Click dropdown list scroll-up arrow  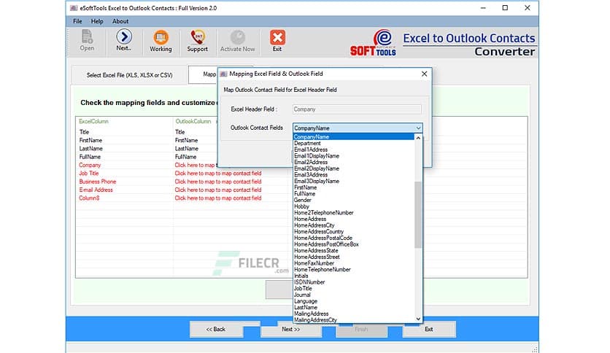click(418, 138)
